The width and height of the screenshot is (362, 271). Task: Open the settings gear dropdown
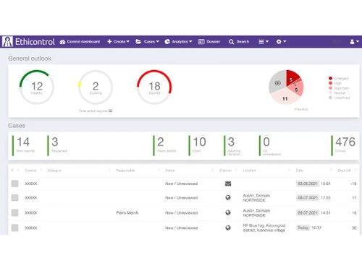(281, 42)
